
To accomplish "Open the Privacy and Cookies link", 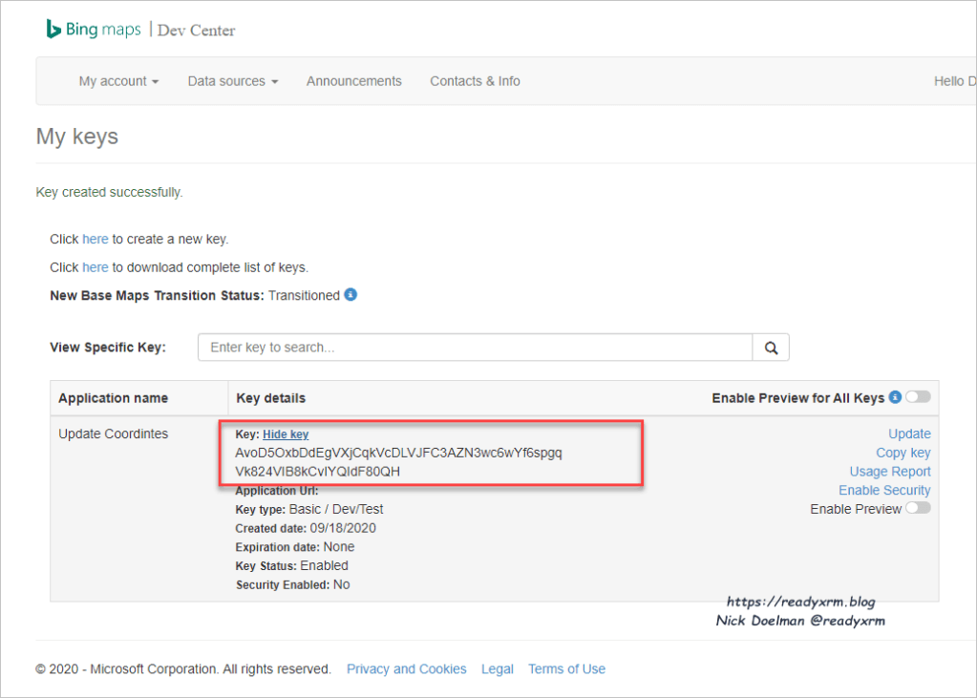I will tap(406, 669).
